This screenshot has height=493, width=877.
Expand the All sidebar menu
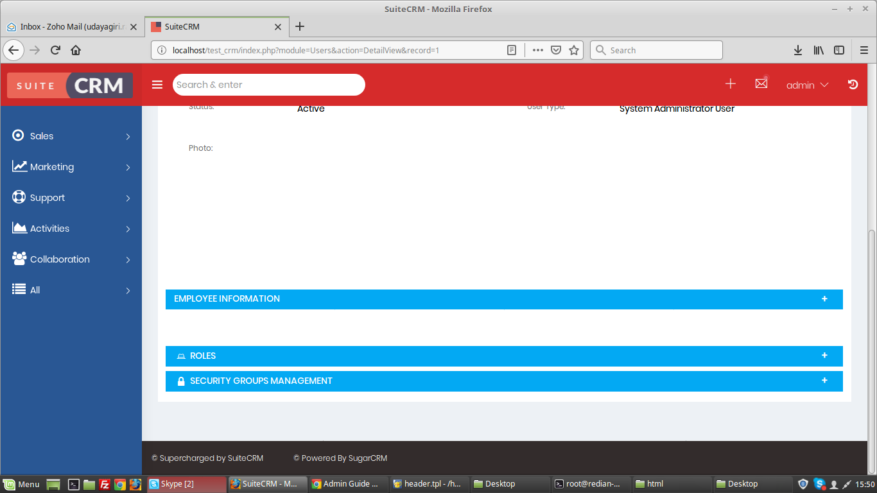(71, 290)
